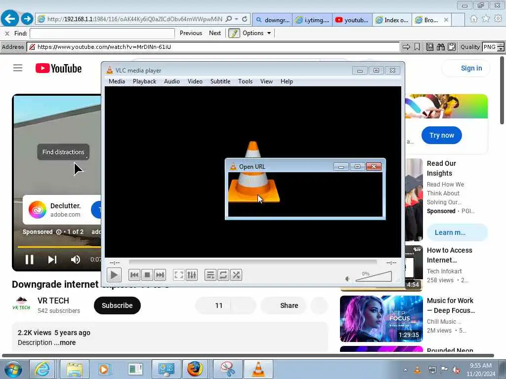Switch to the i.ytimg tab
506x379 pixels.
(x=312, y=20)
